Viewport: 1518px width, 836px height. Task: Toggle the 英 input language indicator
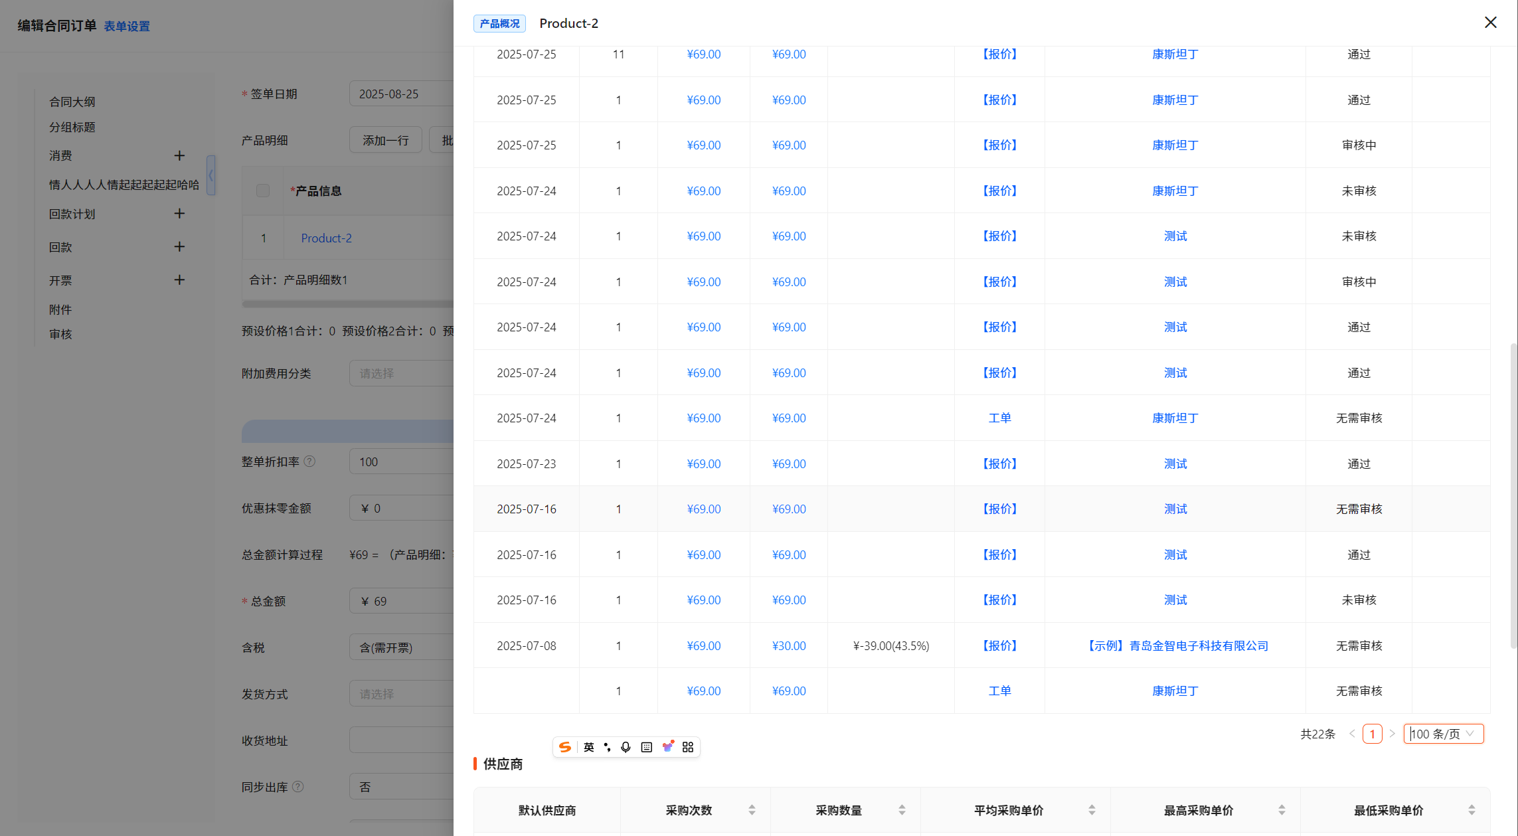tap(588, 747)
